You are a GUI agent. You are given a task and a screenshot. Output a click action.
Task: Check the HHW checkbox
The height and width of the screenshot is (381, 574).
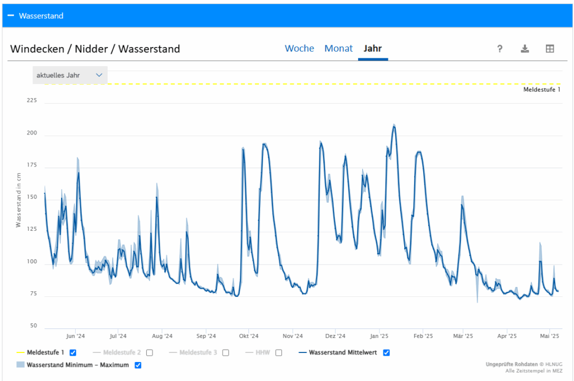pos(279,352)
